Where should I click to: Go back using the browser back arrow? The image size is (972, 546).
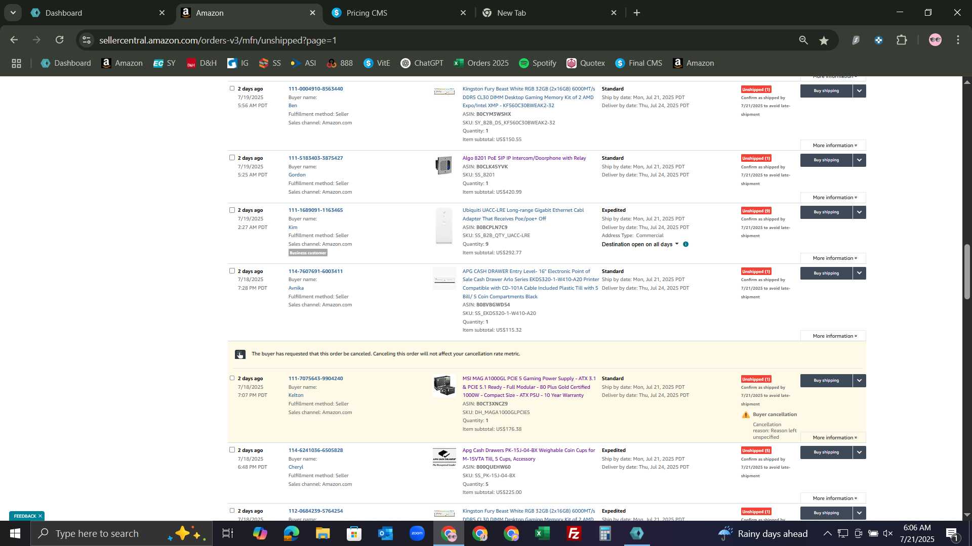coord(14,40)
